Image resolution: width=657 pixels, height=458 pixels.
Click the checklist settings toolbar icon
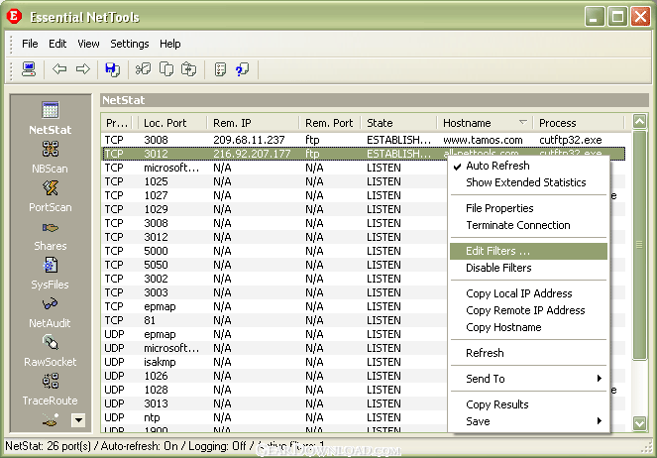[220, 69]
